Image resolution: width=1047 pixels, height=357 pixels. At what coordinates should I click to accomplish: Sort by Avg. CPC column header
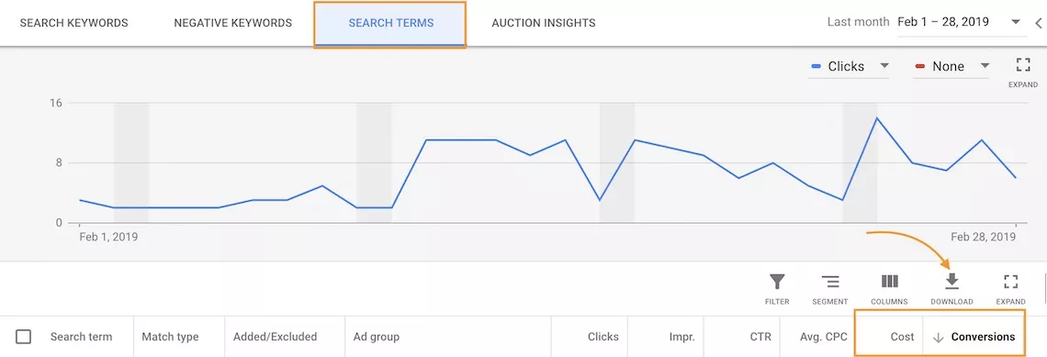point(823,337)
